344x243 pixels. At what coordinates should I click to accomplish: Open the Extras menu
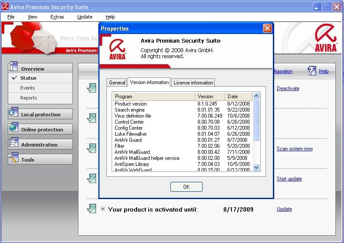[x=57, y=17]
